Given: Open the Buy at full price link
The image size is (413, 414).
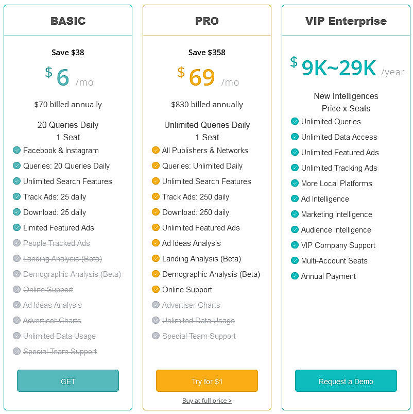Looking at the screenshot, I should [x=206, y=400].
